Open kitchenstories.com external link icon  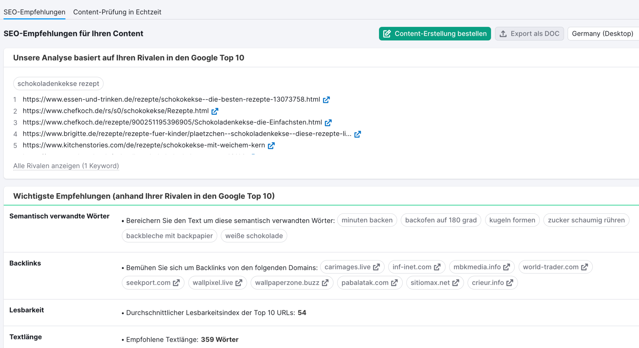point(271,145)
